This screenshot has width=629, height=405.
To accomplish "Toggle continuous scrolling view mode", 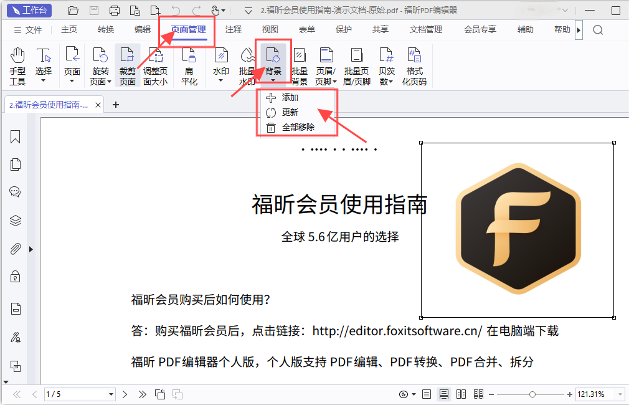I will (x=444, y=394).
